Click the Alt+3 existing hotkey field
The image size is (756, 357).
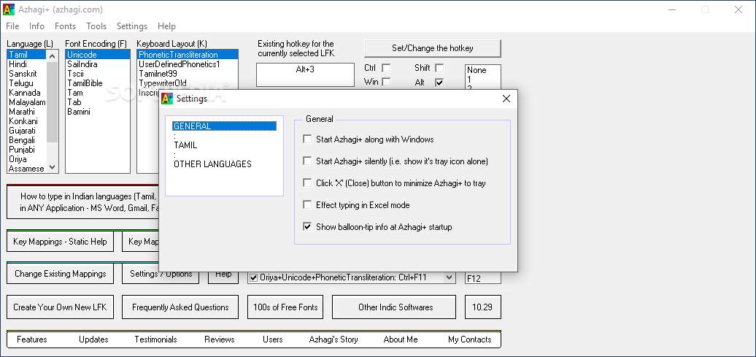(x=305, y=74)
